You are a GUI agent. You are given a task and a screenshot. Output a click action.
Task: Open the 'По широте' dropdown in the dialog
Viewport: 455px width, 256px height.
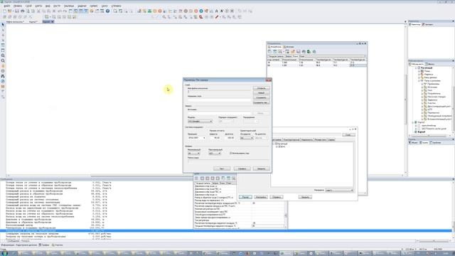pos(247,138)
